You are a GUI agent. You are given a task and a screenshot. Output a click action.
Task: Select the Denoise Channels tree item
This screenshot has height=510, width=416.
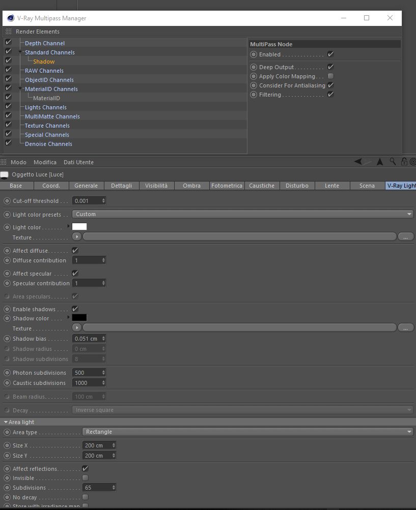48,144
